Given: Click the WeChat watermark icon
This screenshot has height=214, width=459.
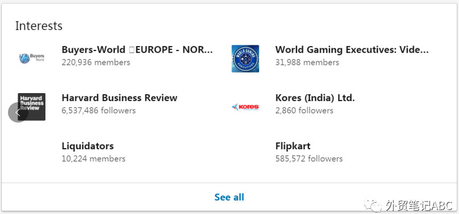Looking at the screenshot, I should [373, 205].
